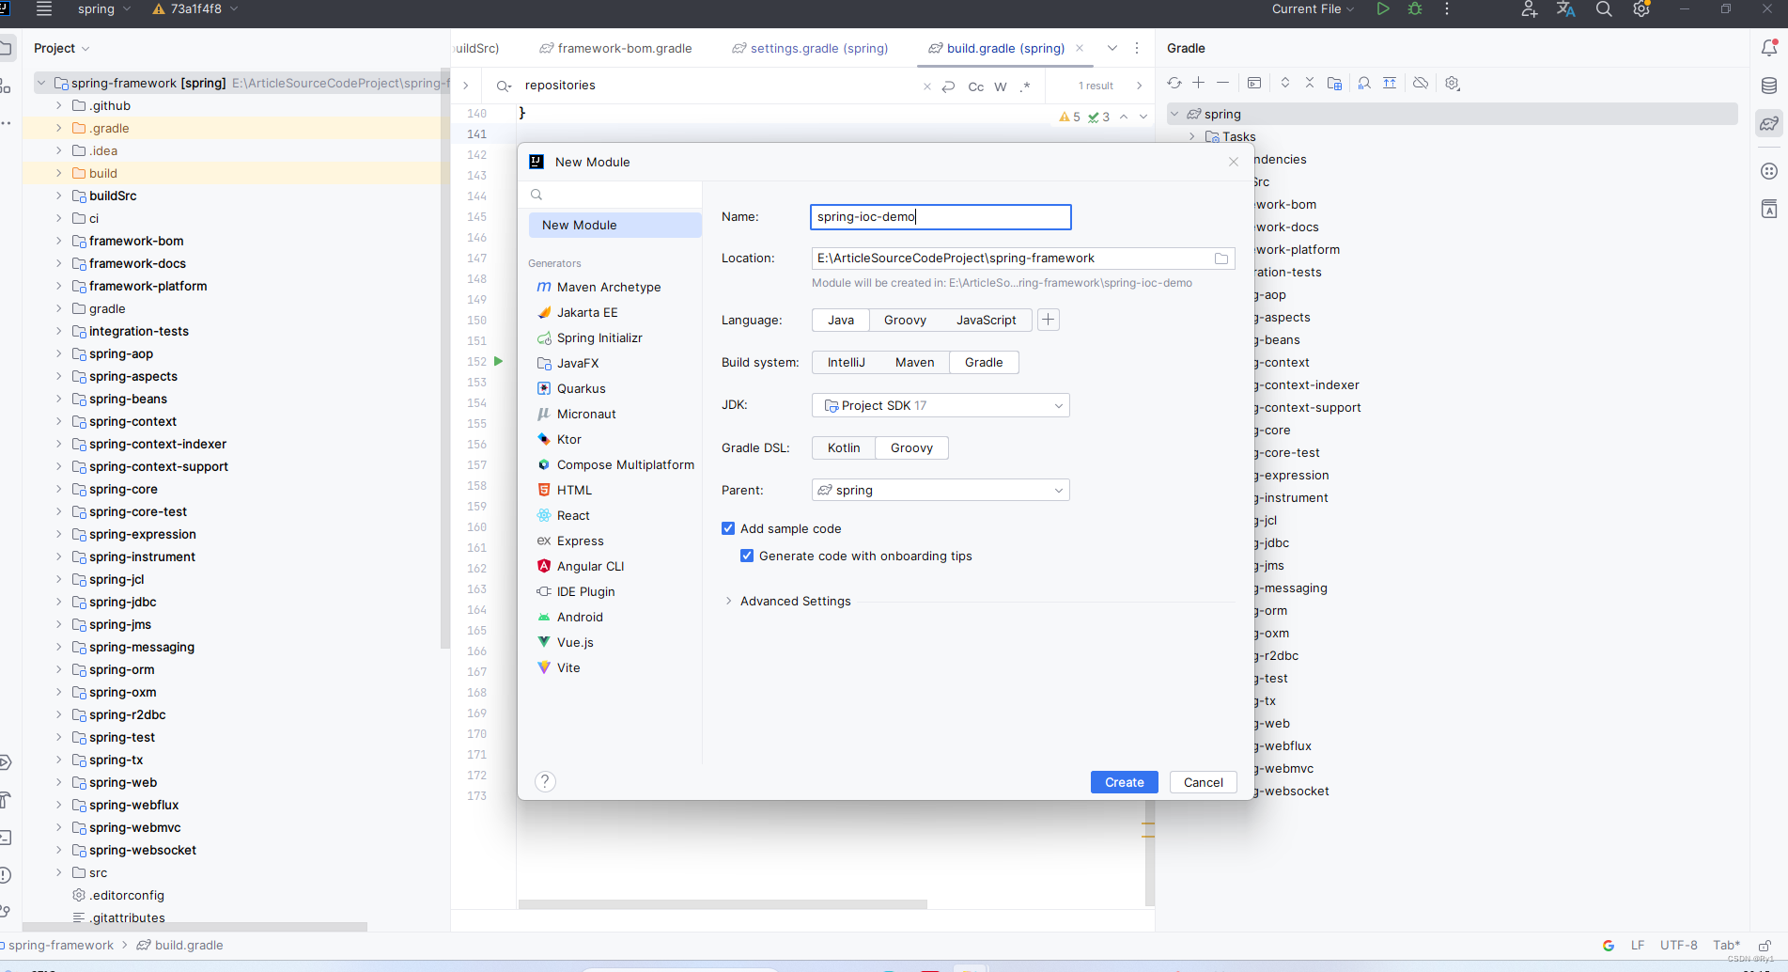Expand all nodes in Gradle panel
This screenshot has width=1788, height=972.
coord(1285,84)
